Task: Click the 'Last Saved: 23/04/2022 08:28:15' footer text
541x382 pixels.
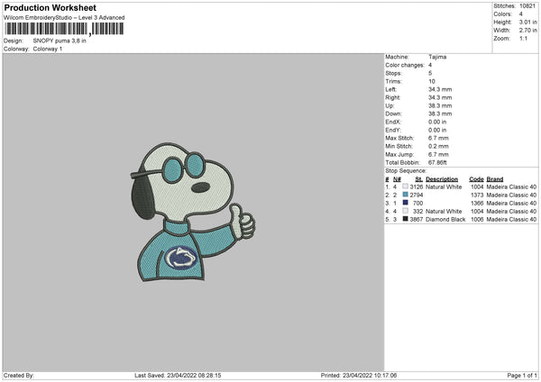Action: click(178, 376)
